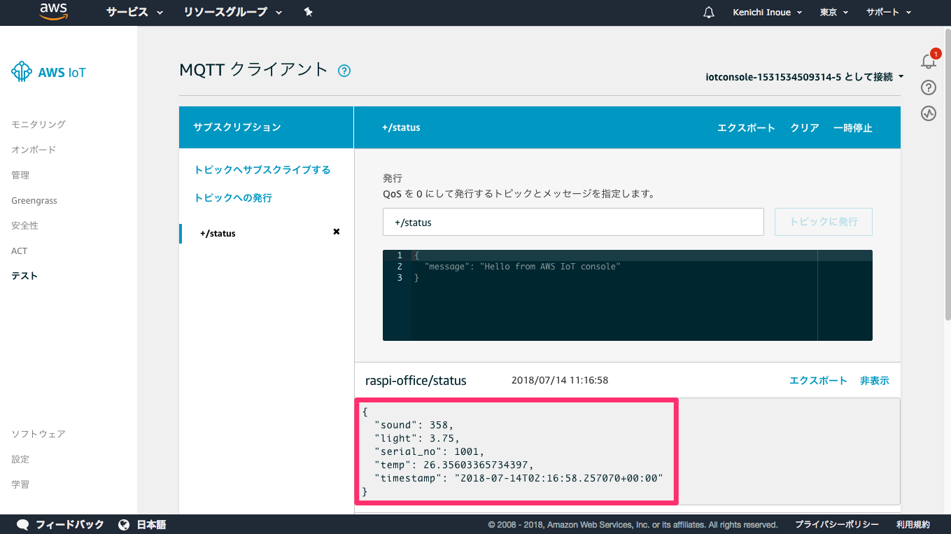Open 設定 in sidebar
This screenshot has height=534, width=951.
20,459
